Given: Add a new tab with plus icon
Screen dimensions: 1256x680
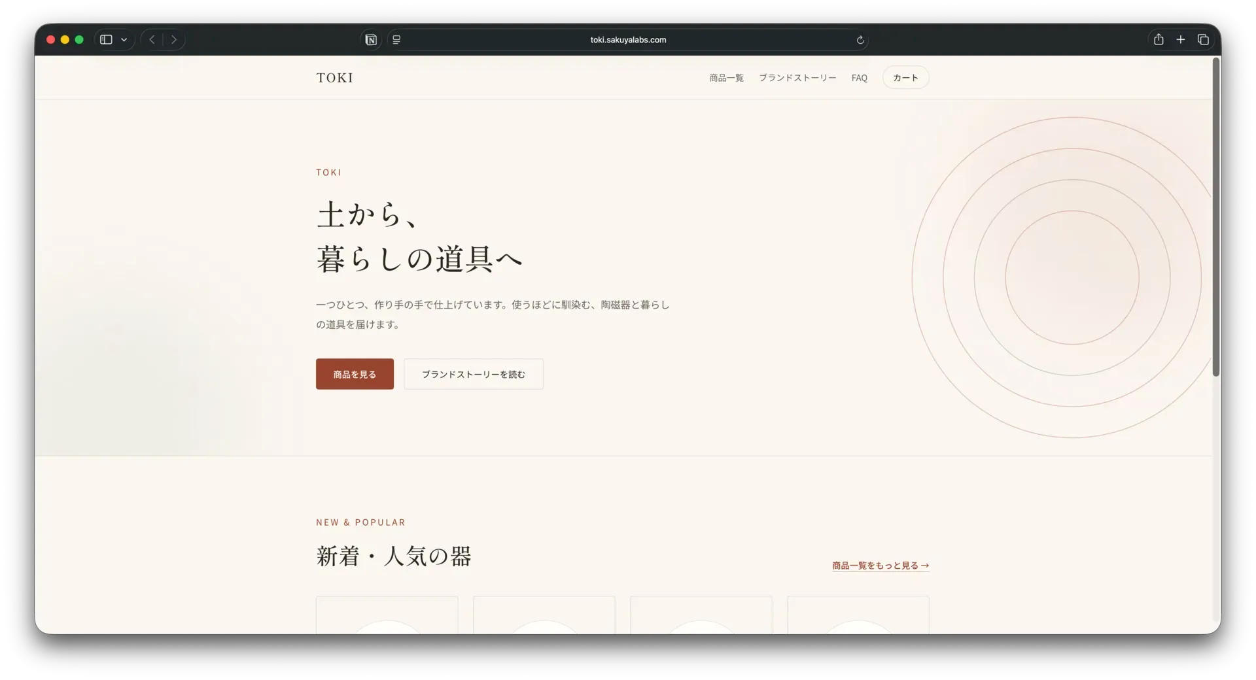Looking at the screenshot, I should (x=1181, y=40).
